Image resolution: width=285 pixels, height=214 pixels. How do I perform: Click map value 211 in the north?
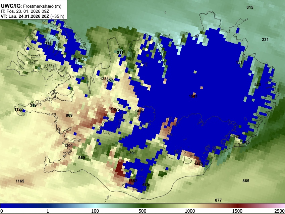click(x=120, y=53)
